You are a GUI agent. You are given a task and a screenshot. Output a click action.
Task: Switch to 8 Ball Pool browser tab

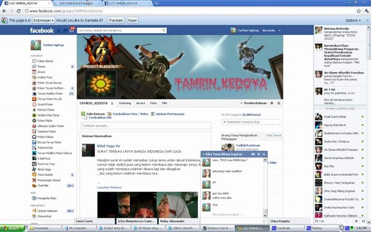coord(77,3)
